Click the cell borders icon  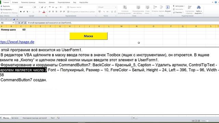pyautogui.click(x=33, y=12)
